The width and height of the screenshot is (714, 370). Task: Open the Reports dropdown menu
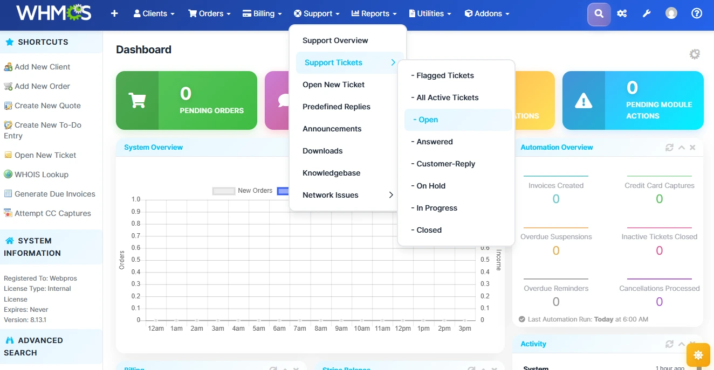pos(374,13)
